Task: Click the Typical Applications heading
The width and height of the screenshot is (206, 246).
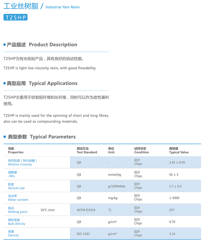Action: [53, 83]
